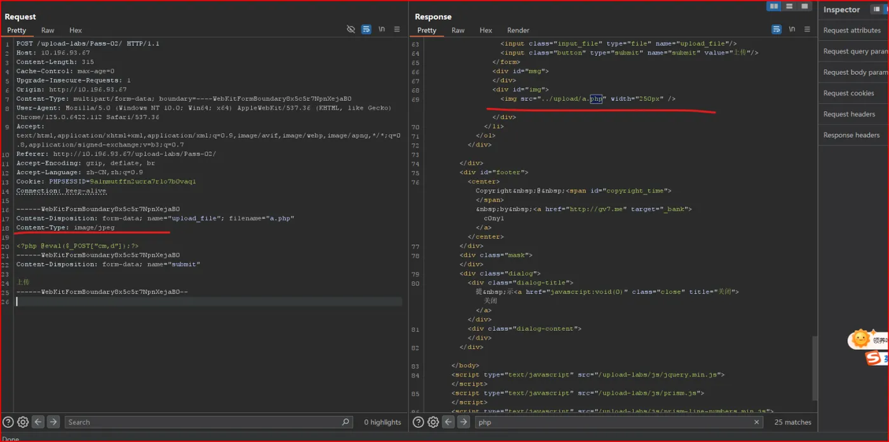Click the Response panel vertical scrollbar
The image size is (889, 442).
click(814, 368)
